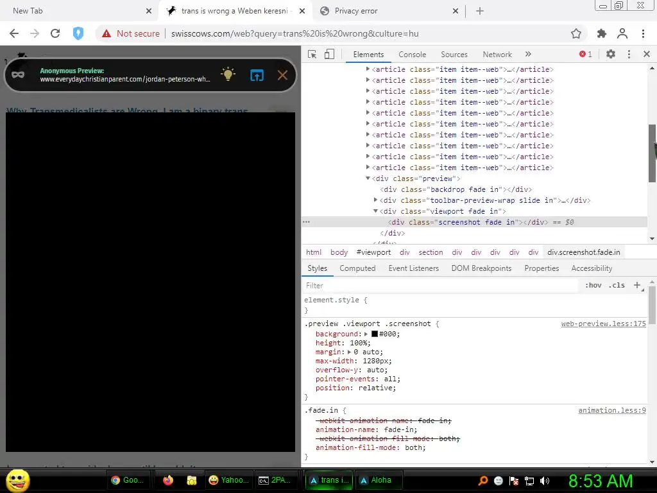Select the Elements tab
657x493 pixels.
coord(368,55)
